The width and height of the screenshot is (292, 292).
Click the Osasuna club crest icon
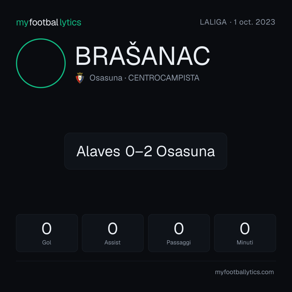click(80, 78)
